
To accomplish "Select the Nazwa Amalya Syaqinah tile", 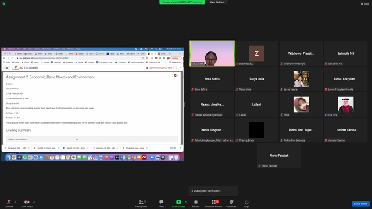I will [x=212, y=105].
